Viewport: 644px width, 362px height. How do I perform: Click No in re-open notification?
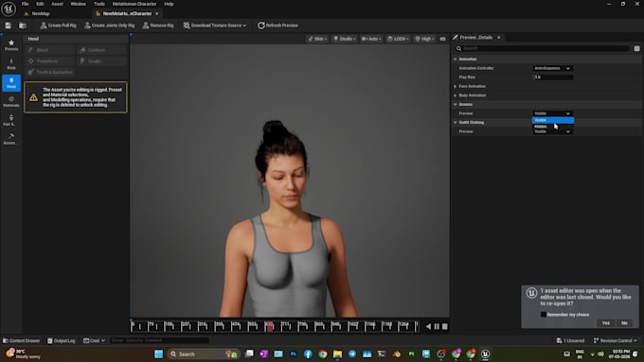click(x=624, y=323)
